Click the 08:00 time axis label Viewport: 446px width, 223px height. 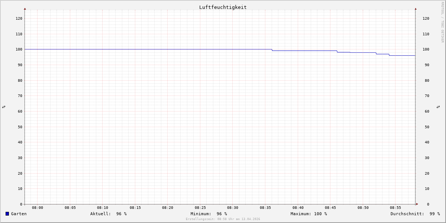[x=38, y=208]
